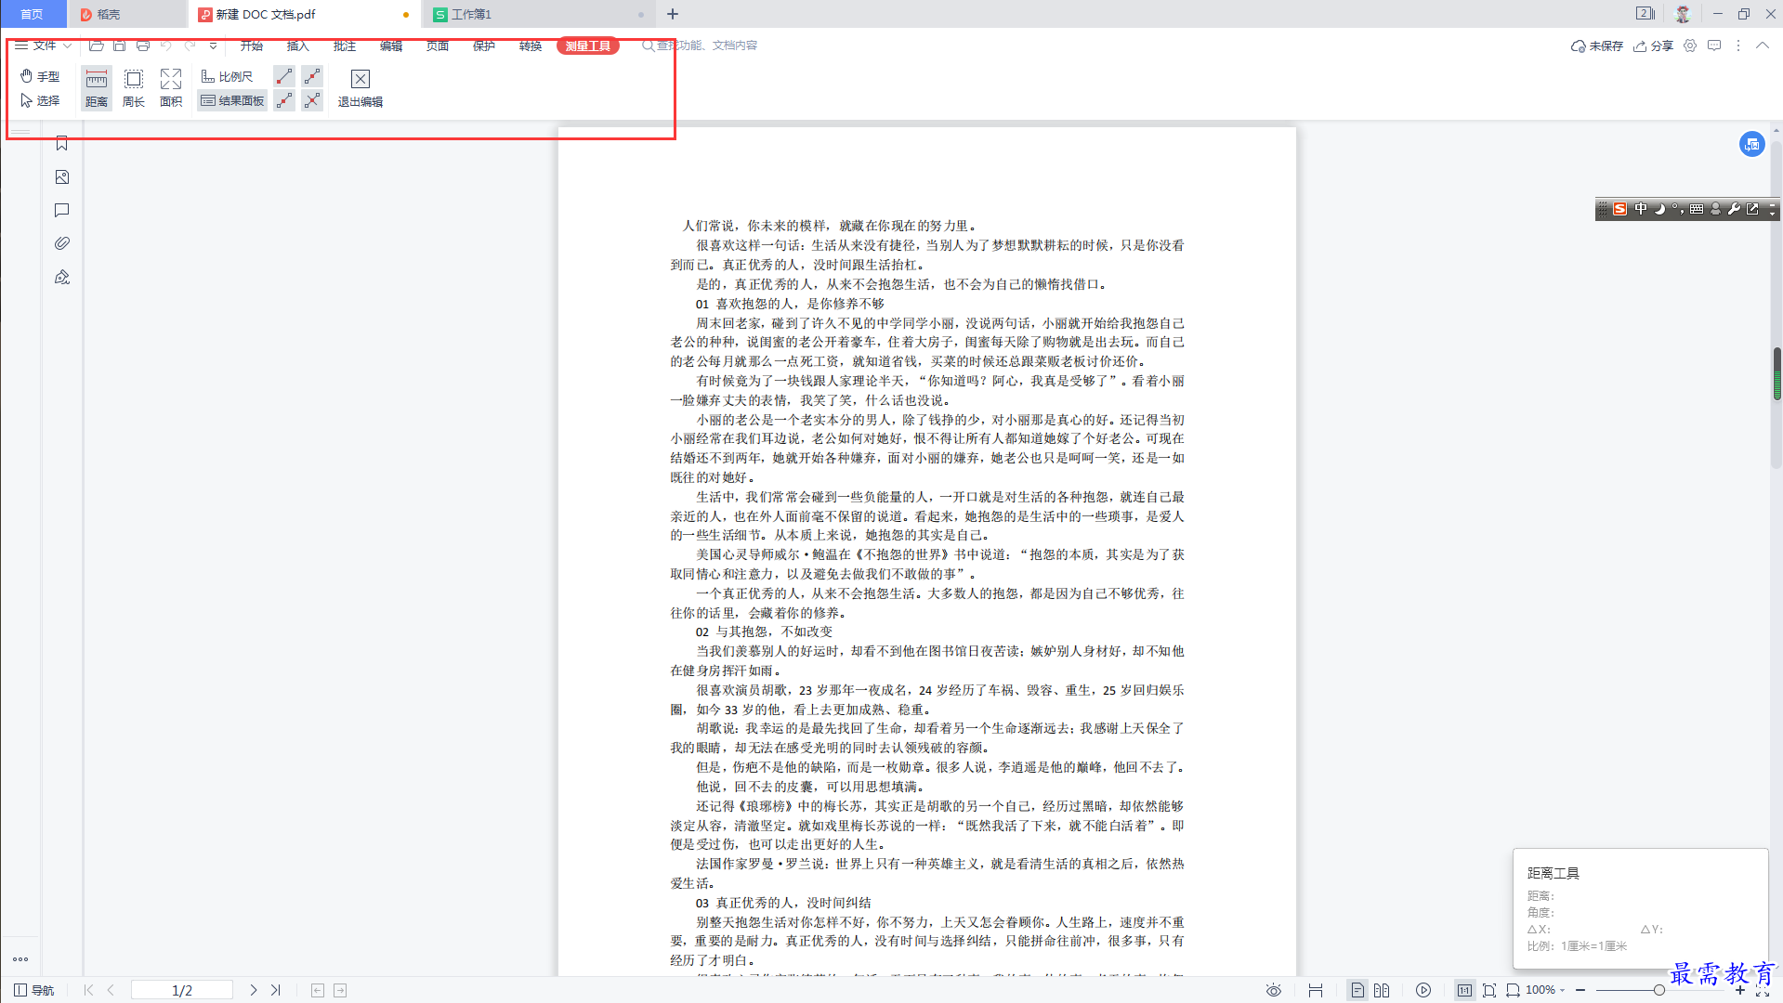This screenshot has height=1003, width=1783.
Task: Open the 文件 file menu
Action: click(43, 46)
